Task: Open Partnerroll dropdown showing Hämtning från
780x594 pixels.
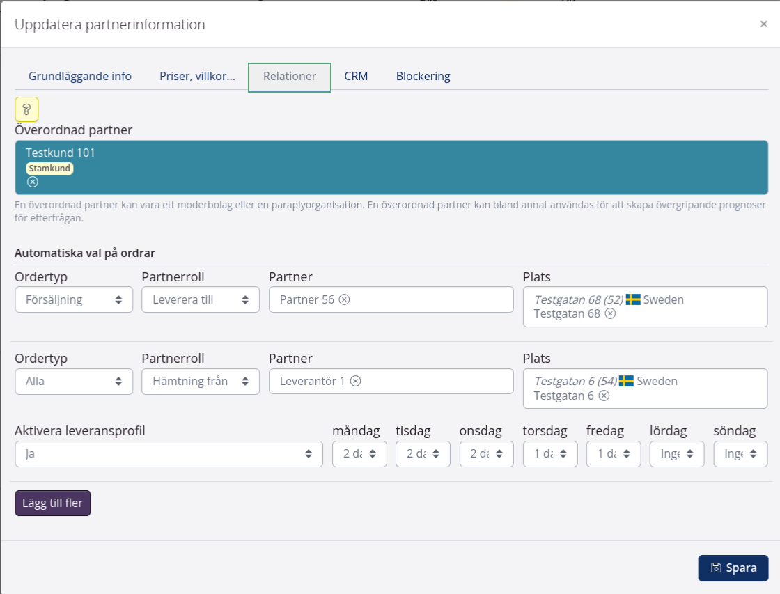Action: [x=201, y=381]
